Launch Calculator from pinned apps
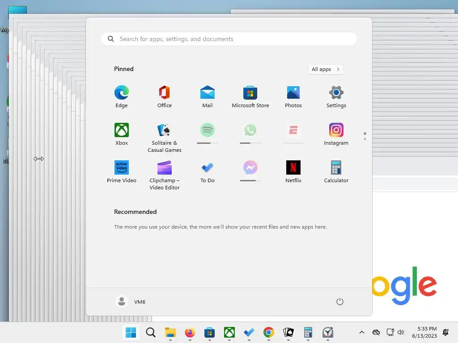This screenshot has height=343, width=458. point(336,172)
